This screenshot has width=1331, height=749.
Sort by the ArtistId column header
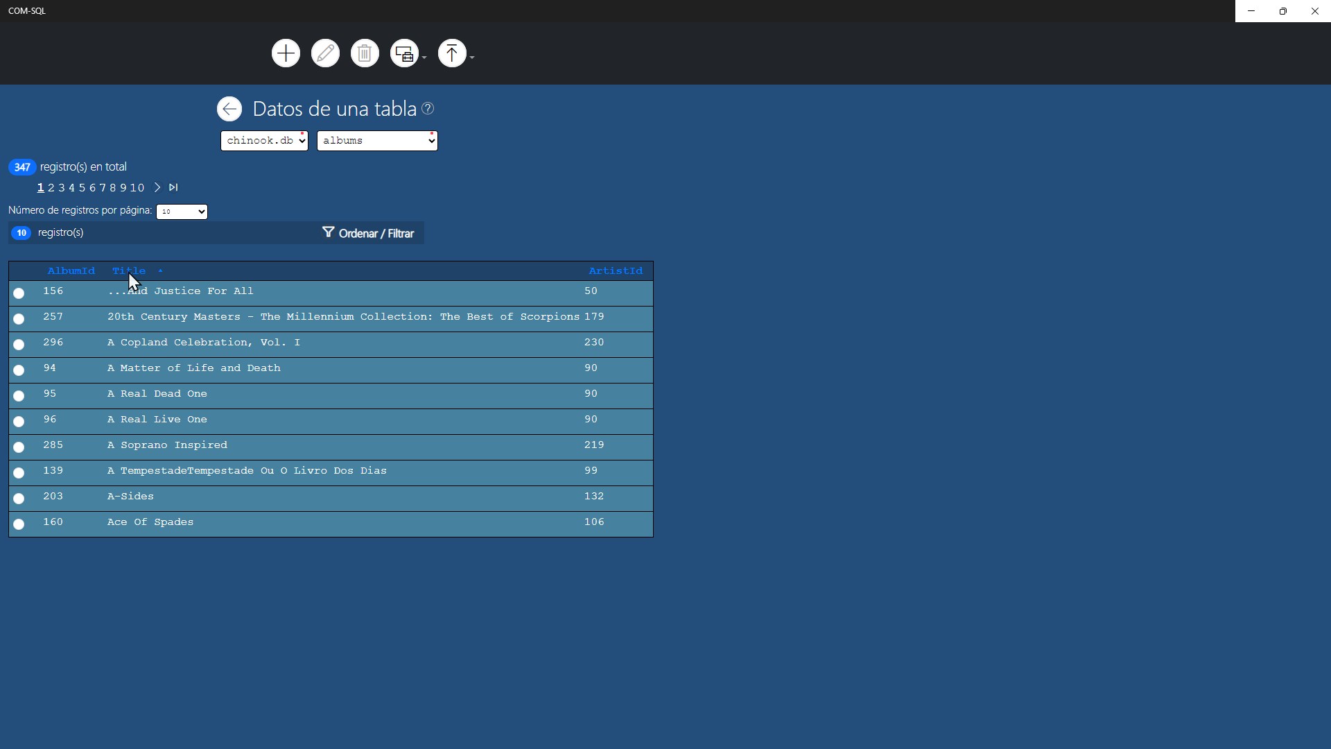(615, 271)
